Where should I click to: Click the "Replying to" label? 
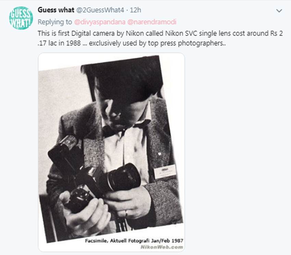55,22
